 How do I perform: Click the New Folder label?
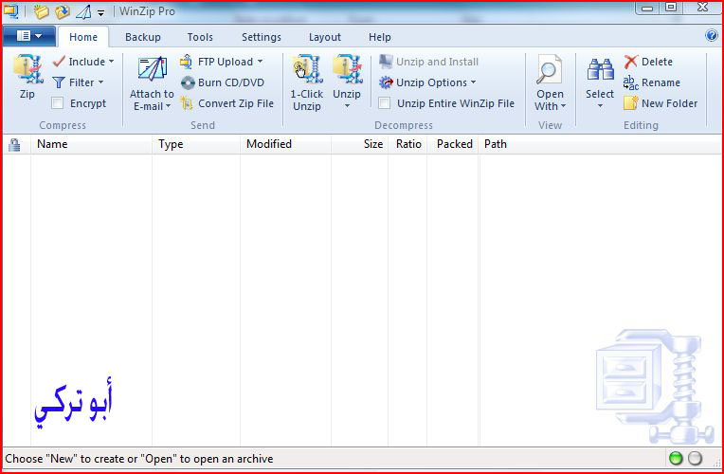670,103
